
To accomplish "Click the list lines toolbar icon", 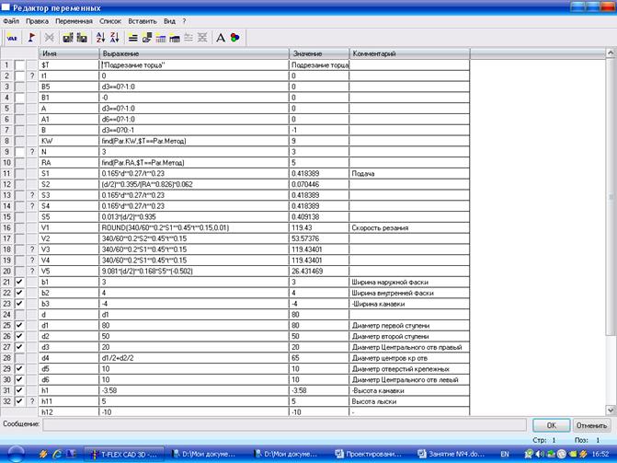I will click(x=133, y=38).
